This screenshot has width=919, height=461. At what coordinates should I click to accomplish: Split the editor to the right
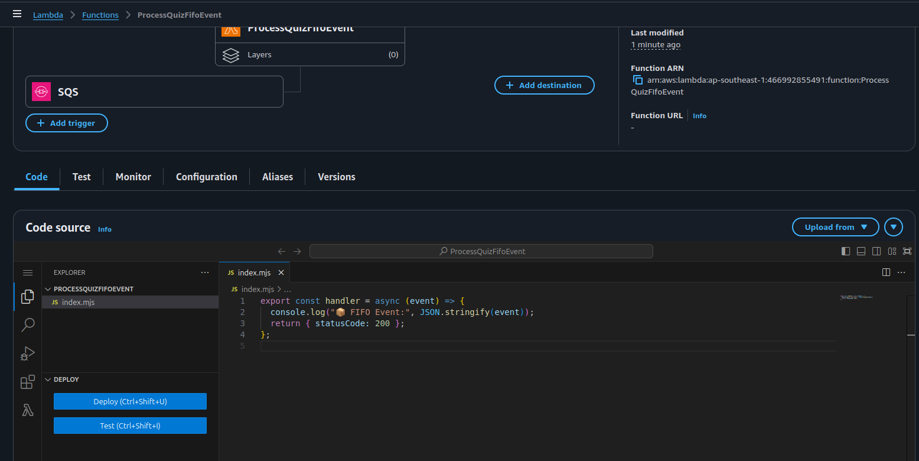[886, 272]
